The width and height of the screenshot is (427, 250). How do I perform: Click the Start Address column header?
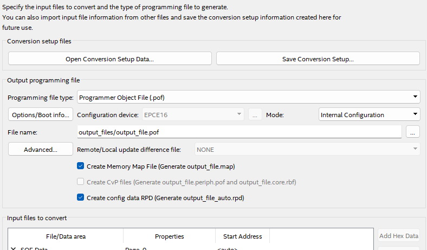tap(242, 236)
